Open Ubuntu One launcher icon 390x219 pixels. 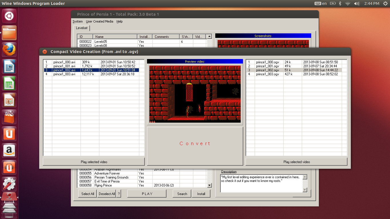tap(9, 134)
